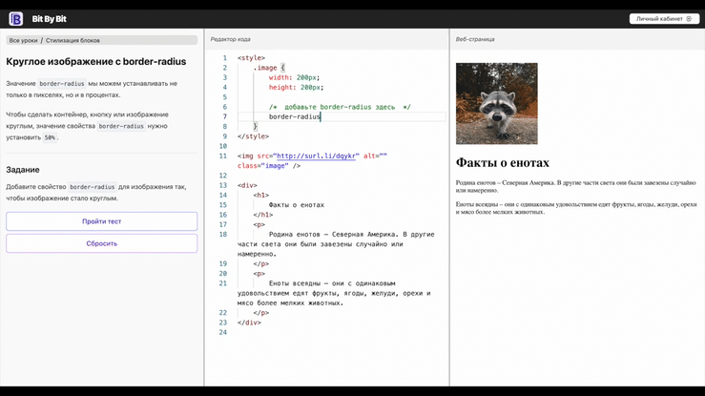Click the Сбросить button
705x396 pixels.
coord(102,243)
